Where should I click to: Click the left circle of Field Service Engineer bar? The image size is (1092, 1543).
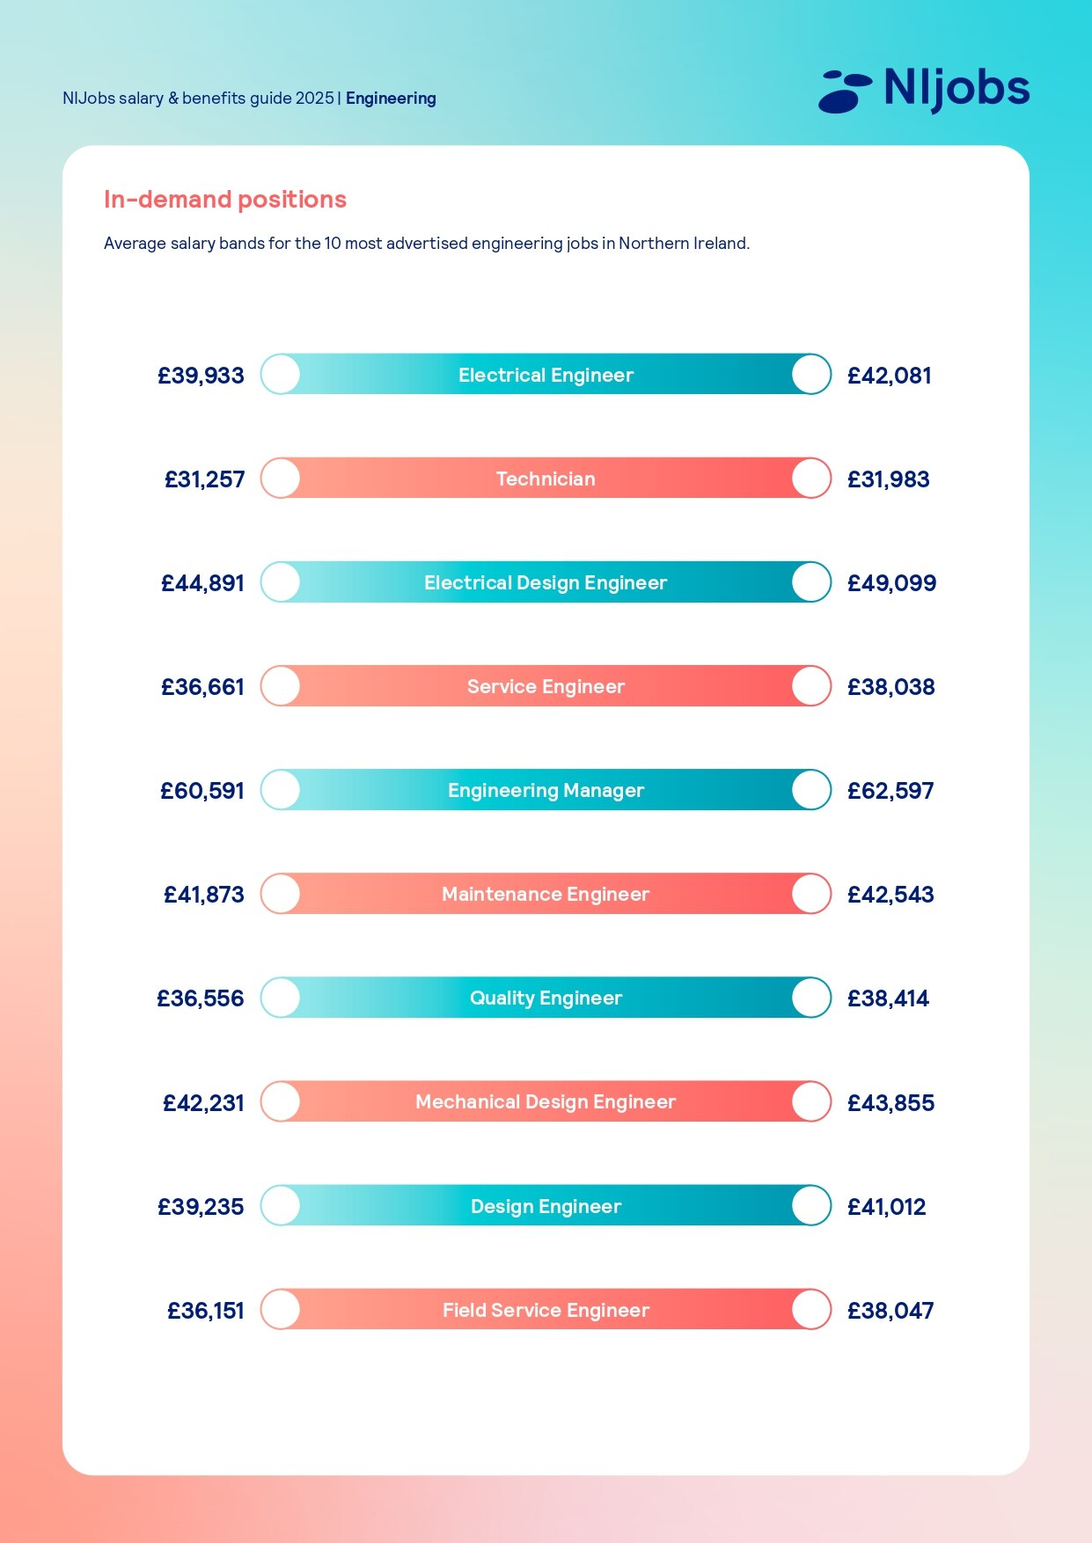pyautogui.click(x=281, y=1310)
